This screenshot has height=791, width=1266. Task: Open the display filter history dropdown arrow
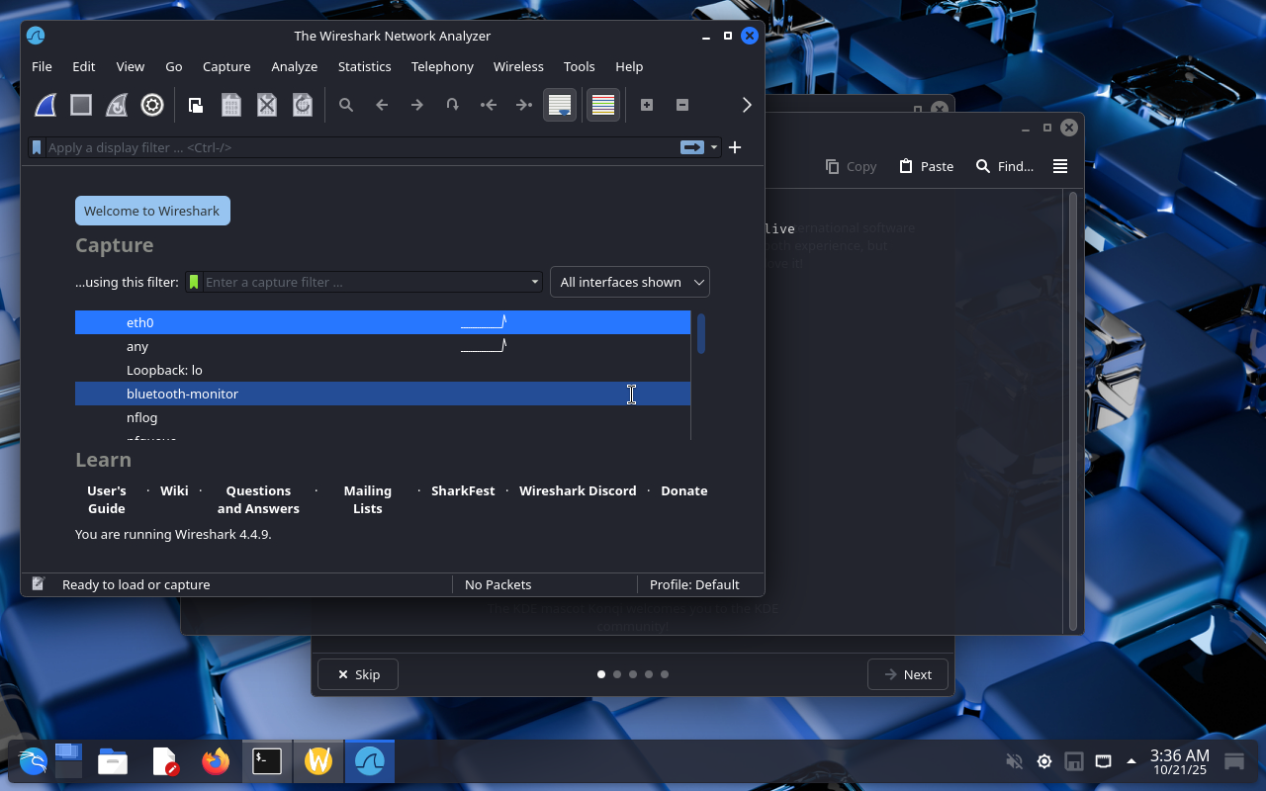[x=714, y=148]
